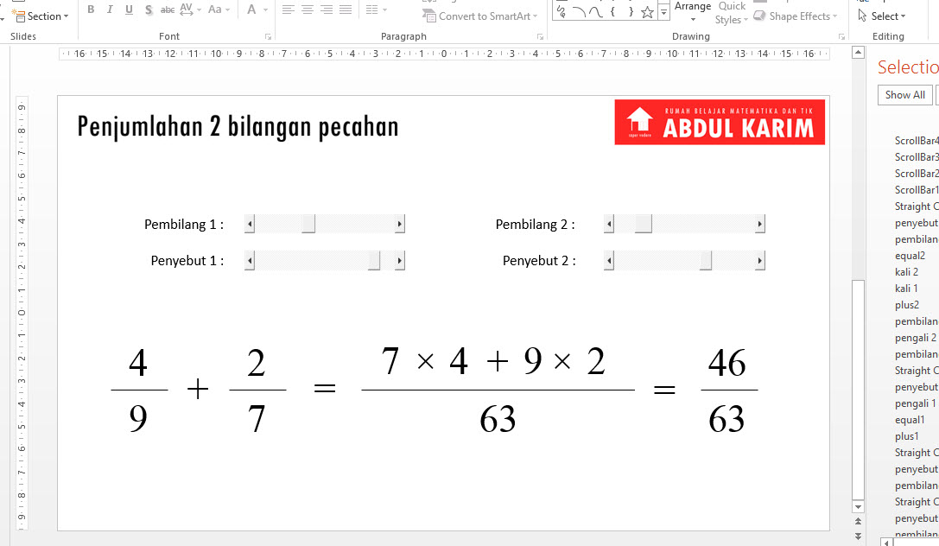Image resolution: width=939 pixels, height=546 pixels.
Task: Click left arrow of Pembilang 2 scrollbar
Action: [x=609, y=225]
